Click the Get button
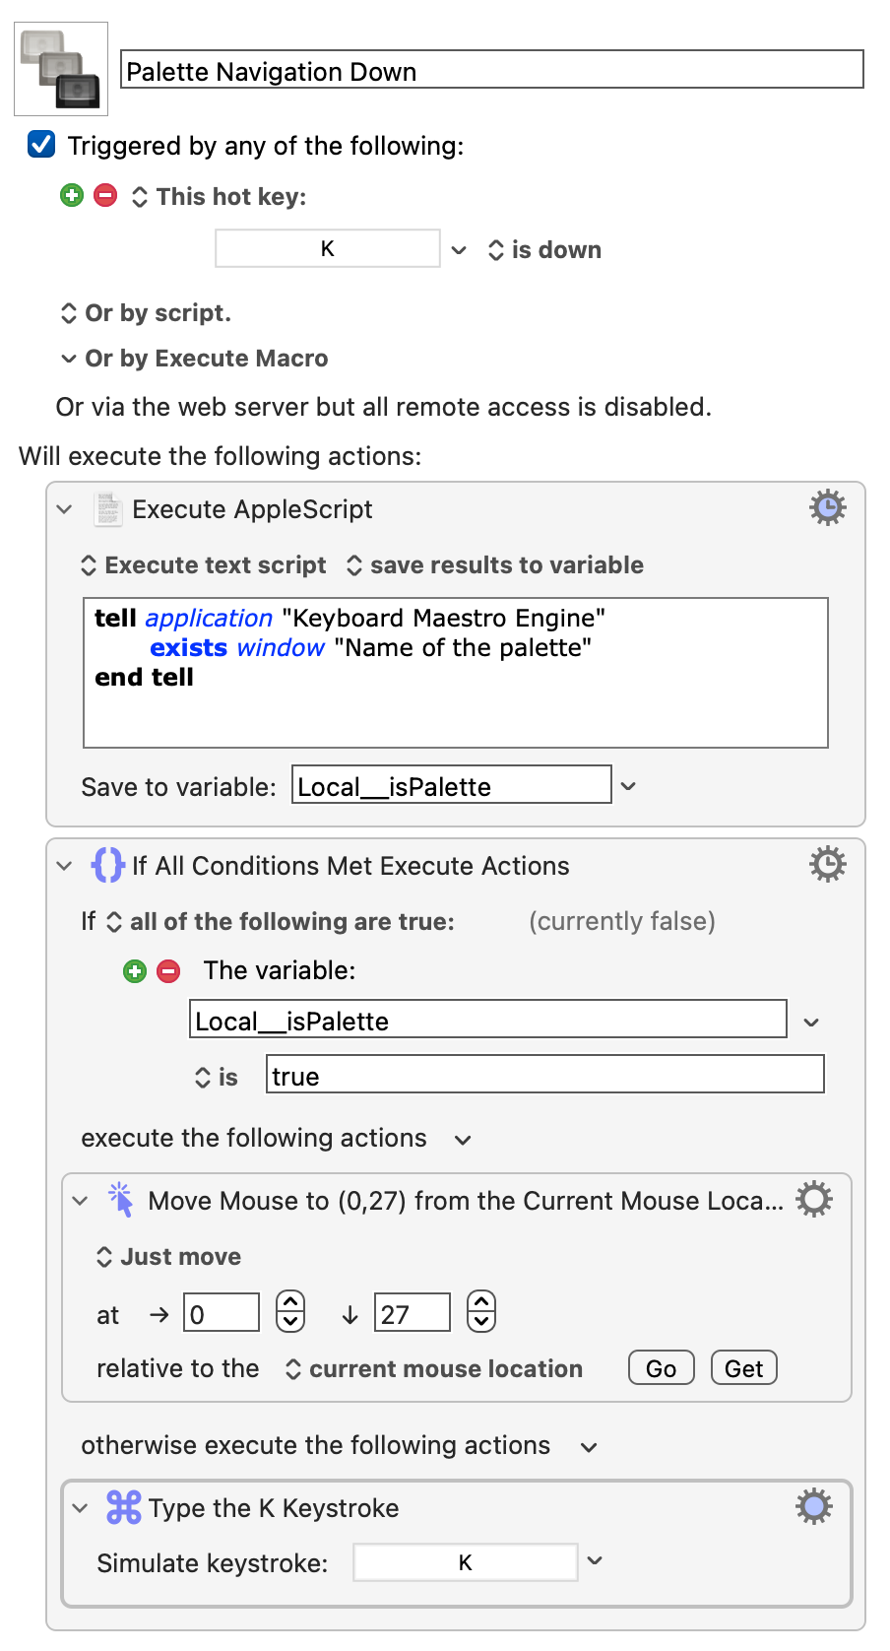890x1651 pixels. (744, 1368)
